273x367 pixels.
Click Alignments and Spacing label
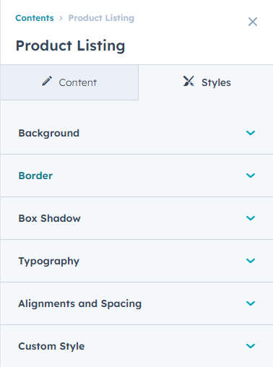click(80, 304)
